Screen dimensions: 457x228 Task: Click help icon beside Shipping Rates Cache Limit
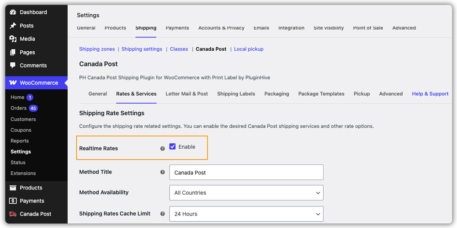coord(163,214)
